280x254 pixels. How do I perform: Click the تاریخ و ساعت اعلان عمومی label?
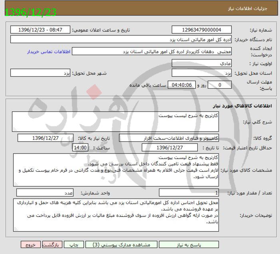pos(101,30)
